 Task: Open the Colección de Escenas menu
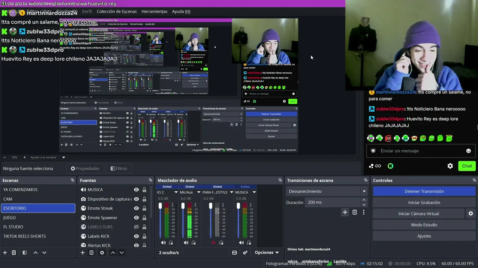[x=117, y=12]
